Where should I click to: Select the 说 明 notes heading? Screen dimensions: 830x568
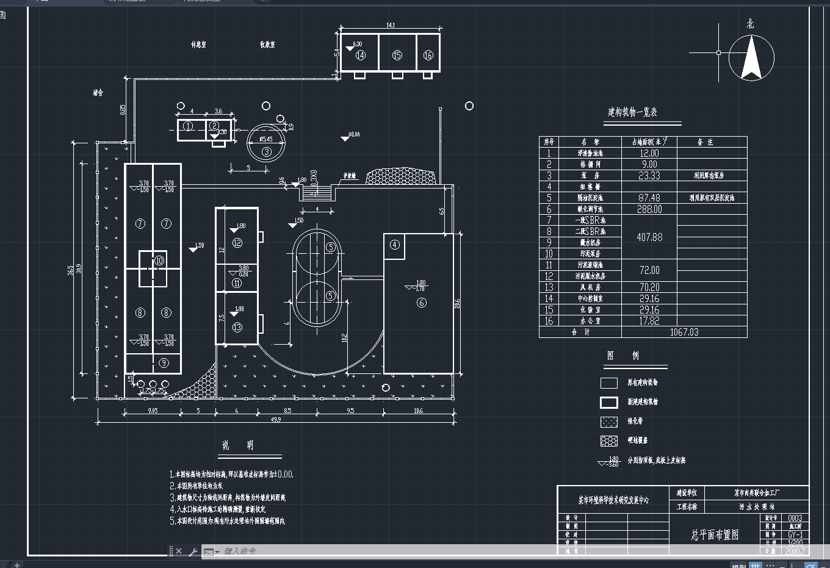point(238,445)
